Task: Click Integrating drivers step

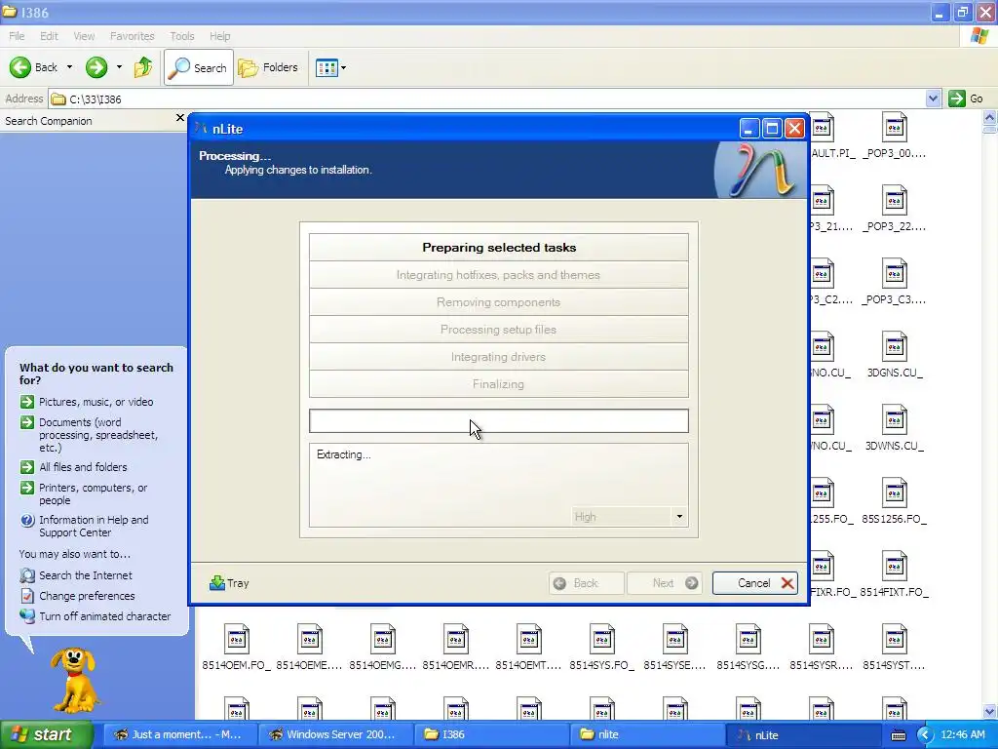Action: coord(498,357)
